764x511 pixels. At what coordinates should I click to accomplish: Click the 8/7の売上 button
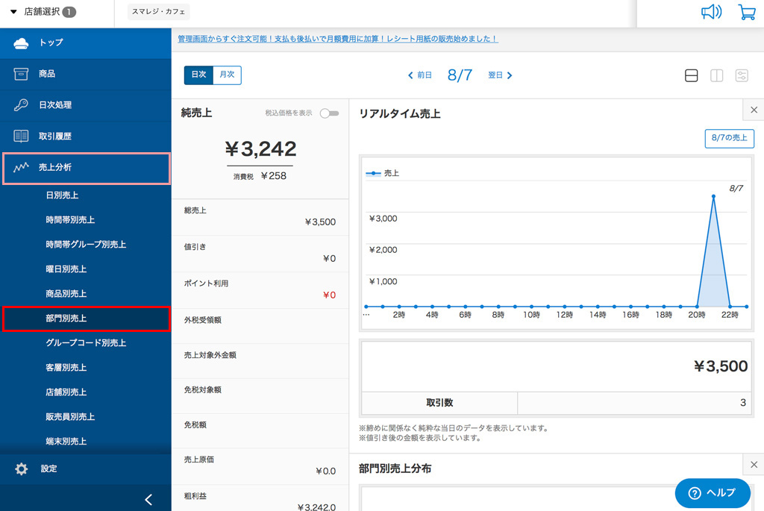[730, 138]
